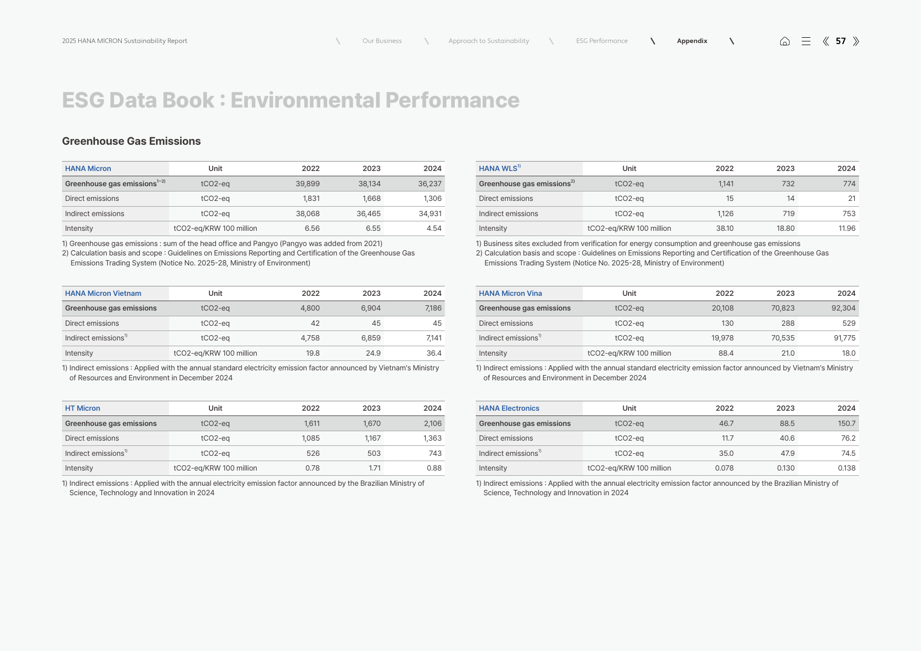Click the Pangyo footnote under HANA Micron table
Screen dimensions: 921x651
click(x=222, y=243)
